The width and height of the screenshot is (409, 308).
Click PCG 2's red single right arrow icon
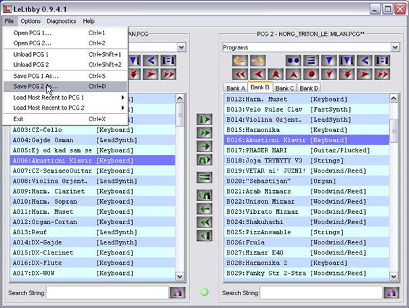pos(364,74)
